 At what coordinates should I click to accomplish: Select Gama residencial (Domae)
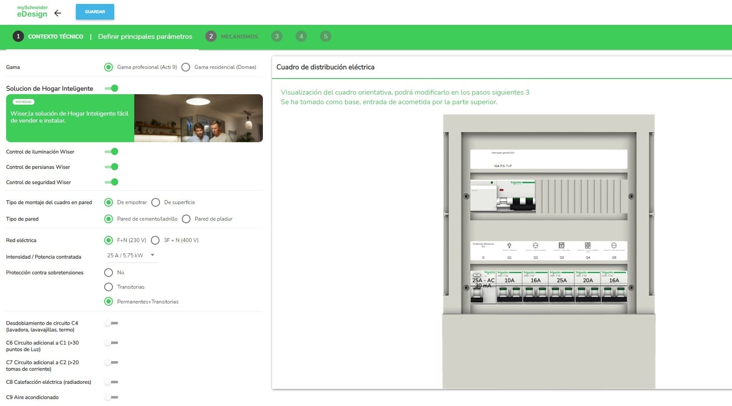click(x=186, y=67)
